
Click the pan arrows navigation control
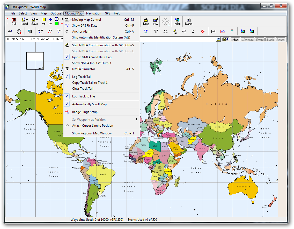coord(166,21)
